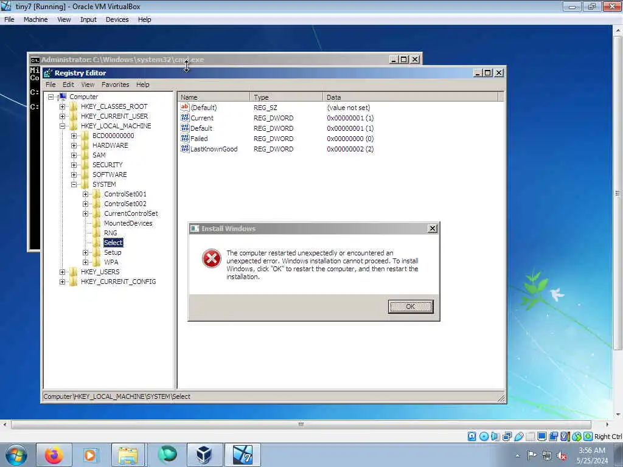The width and height of the screenshot is (623, 467).
Task: Click the VM window vertical scrollbar thumb
Action: (618, 193)
